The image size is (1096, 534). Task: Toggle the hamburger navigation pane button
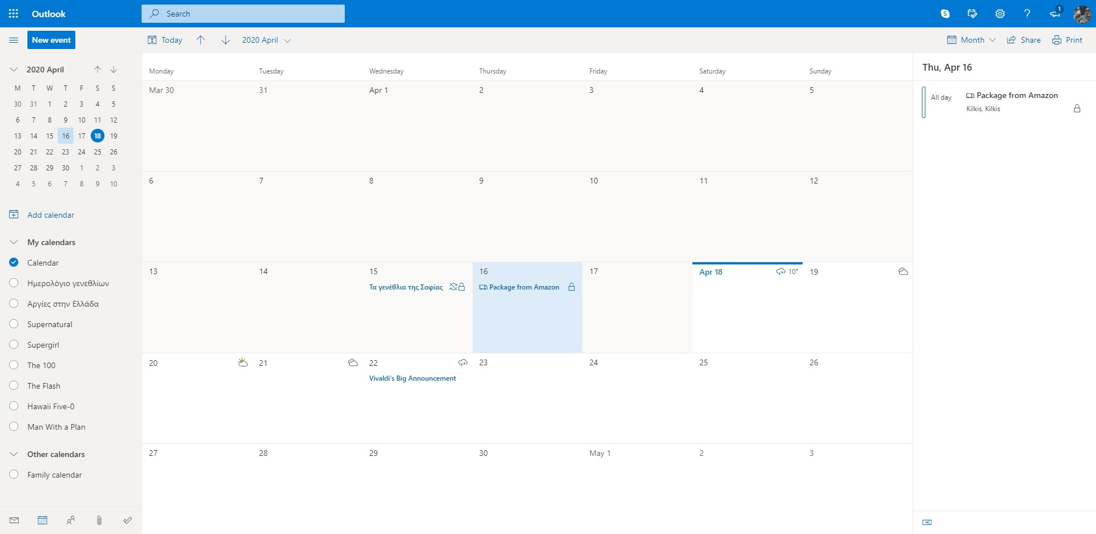pyautogui.click(x=14, y=40)
